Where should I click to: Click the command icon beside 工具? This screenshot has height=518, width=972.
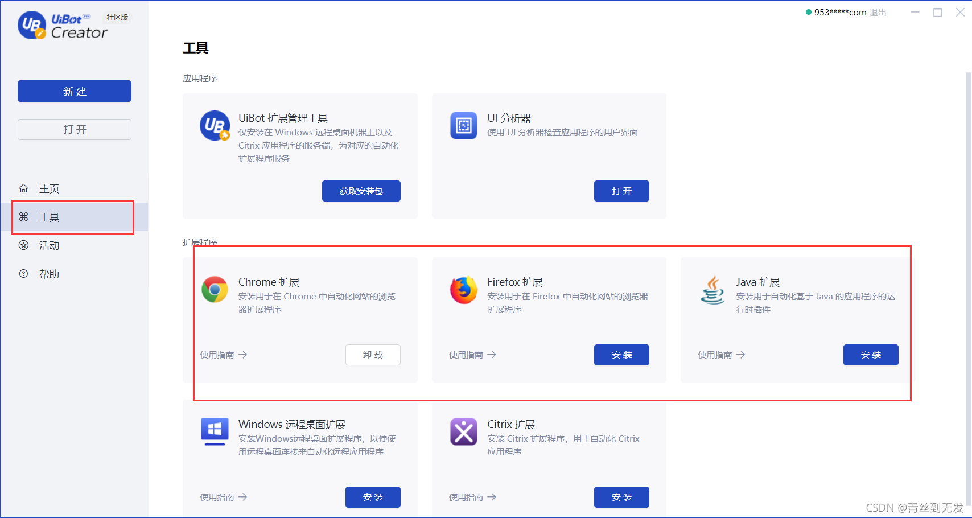[x=23, y=217]
